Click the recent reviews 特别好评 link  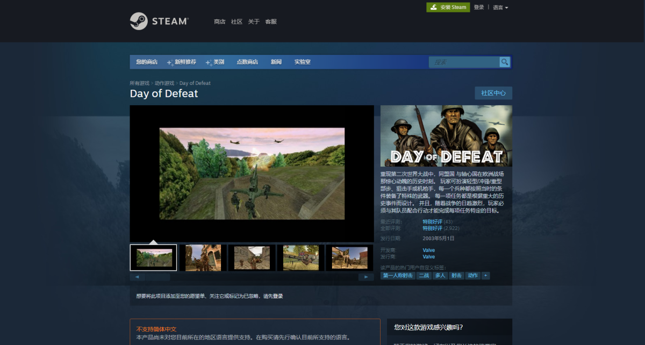(432, 222)
